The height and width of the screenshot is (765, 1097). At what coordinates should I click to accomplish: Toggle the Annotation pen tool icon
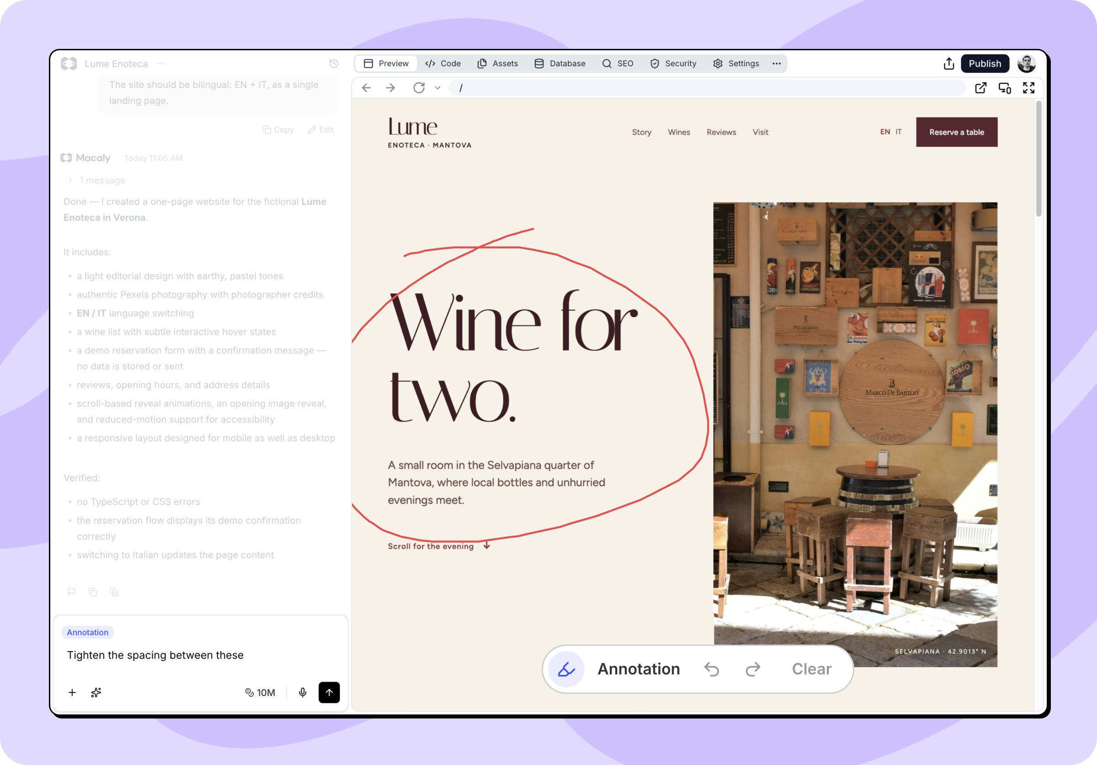click(566, 669)
